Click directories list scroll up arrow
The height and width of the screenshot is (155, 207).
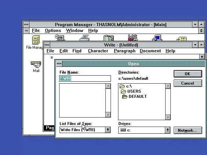click(x=168, y=86)
